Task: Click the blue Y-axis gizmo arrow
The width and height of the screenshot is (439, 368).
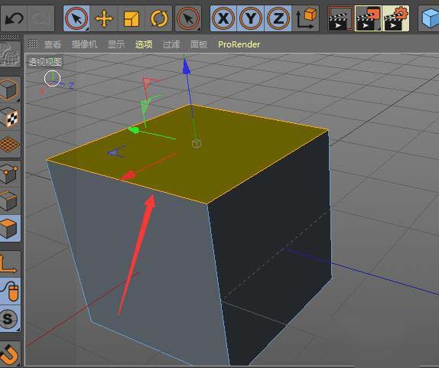Action: [186, 67]
